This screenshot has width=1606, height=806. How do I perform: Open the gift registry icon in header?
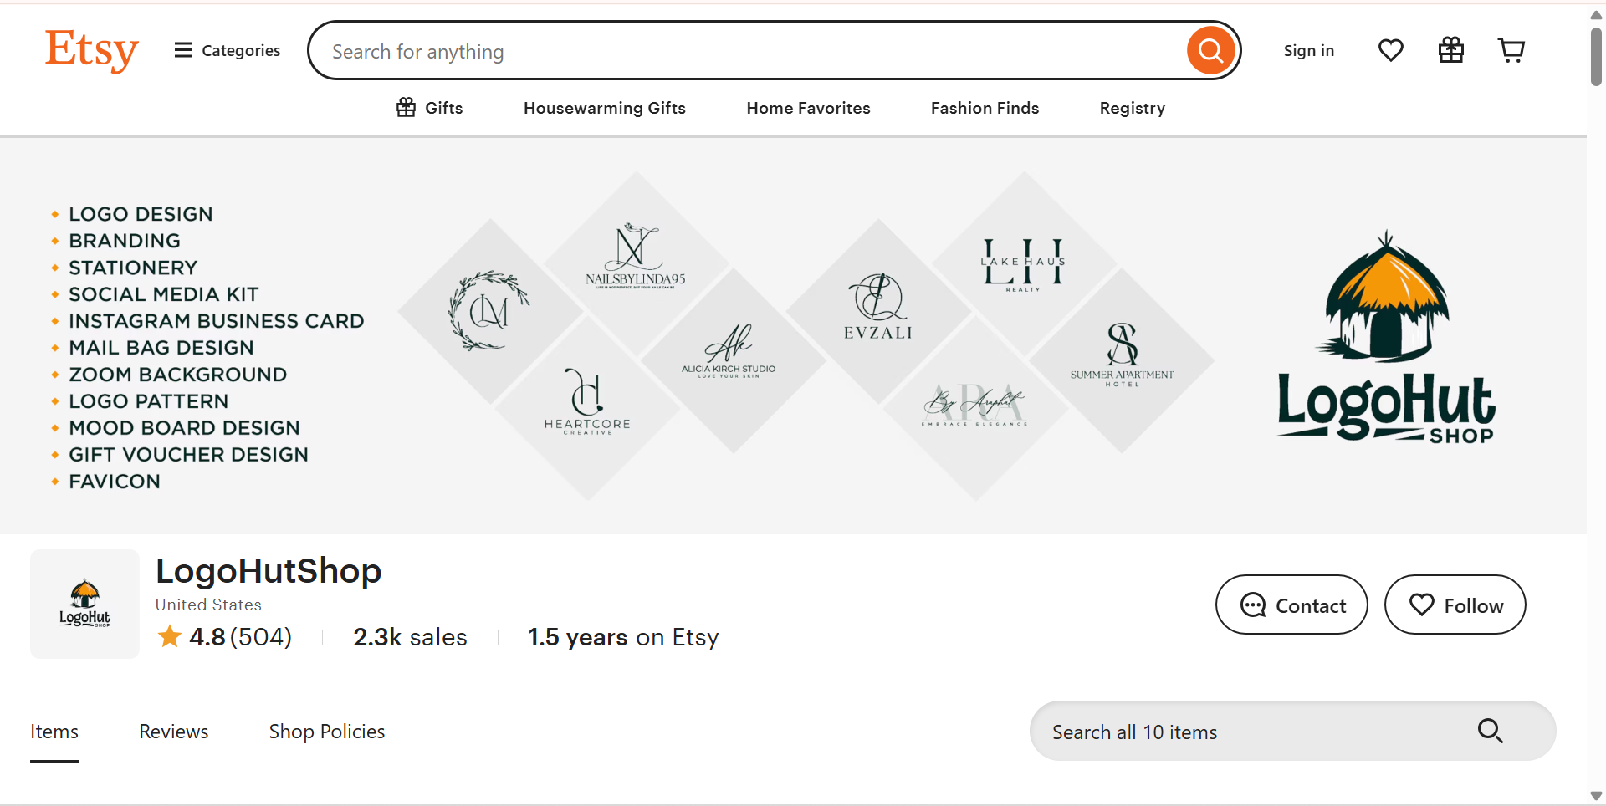[x=1450, y=50]
